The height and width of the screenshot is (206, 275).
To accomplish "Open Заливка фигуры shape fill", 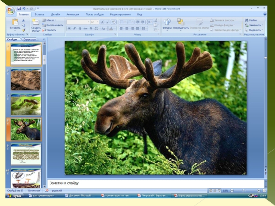I will pyautogui.click(x=223, y=20).
